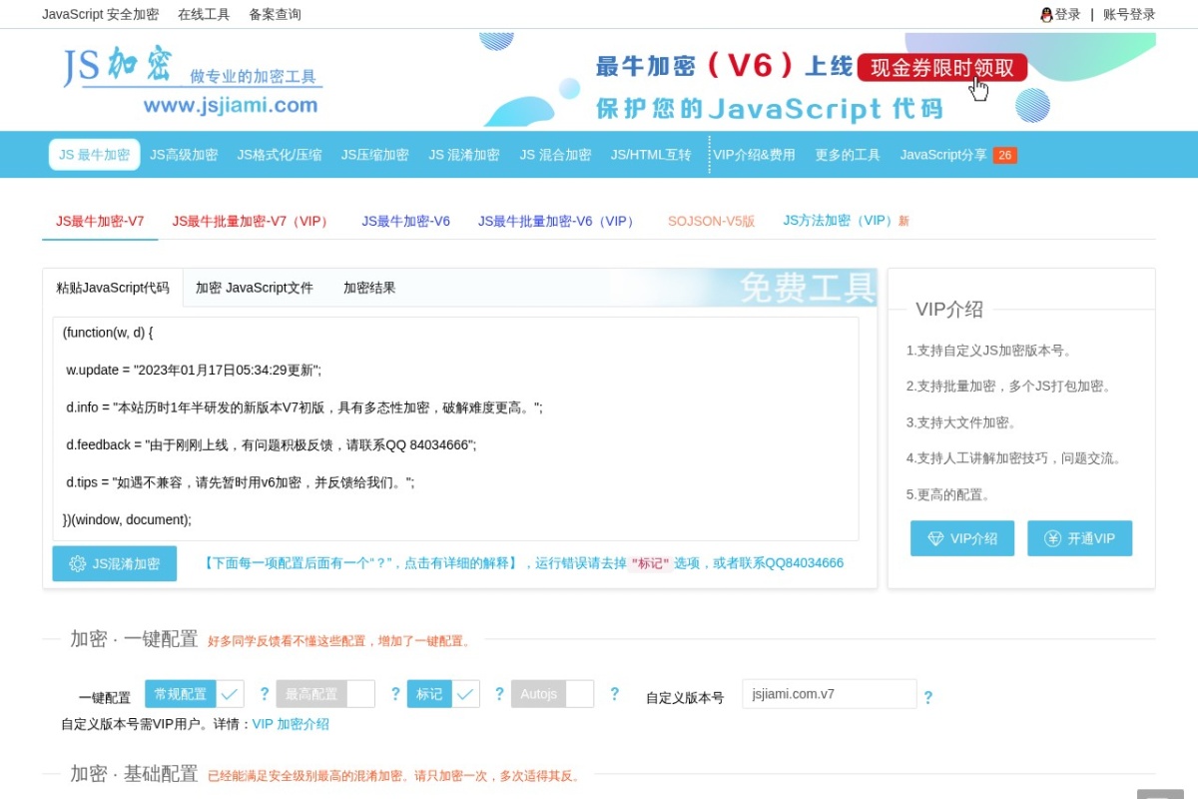Open help question mark after 最高配置

tap(395, 693)
